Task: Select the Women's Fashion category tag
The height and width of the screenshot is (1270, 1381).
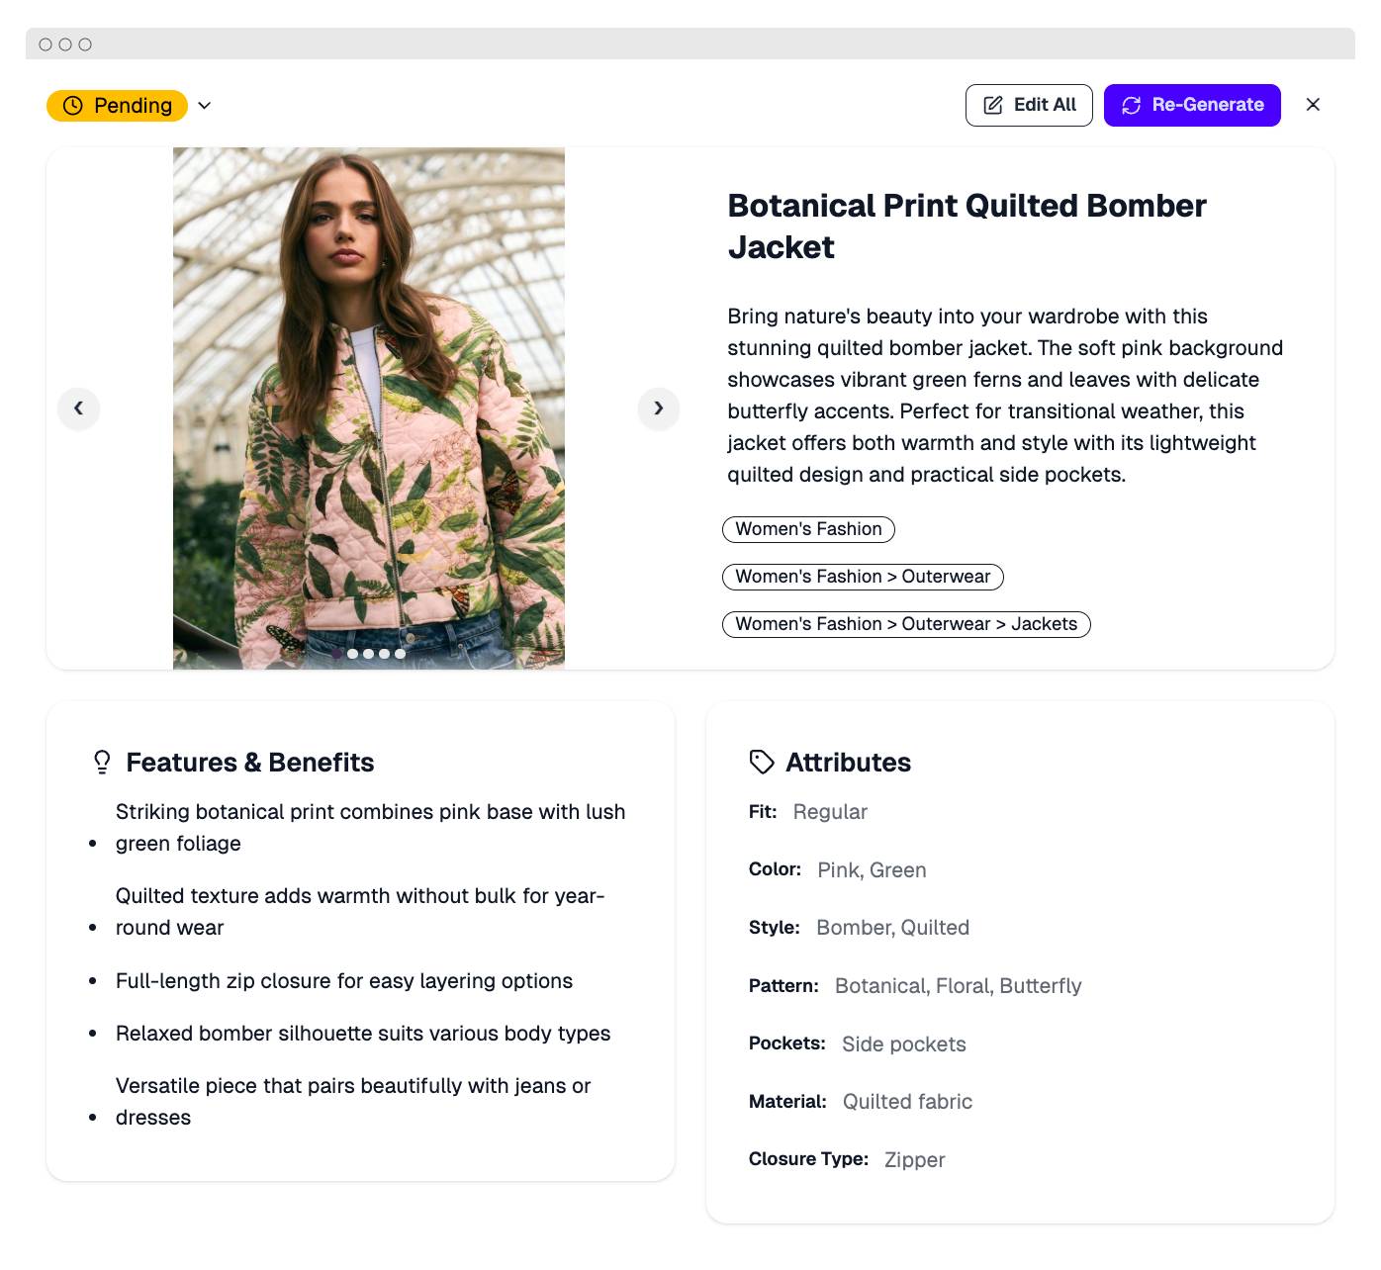Action: point(808,529)
